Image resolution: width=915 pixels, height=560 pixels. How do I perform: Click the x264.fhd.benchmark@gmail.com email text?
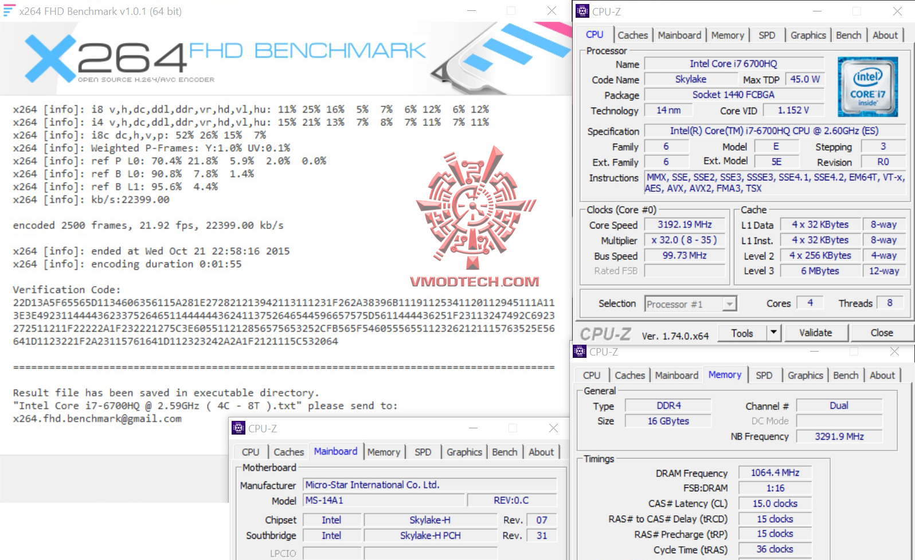[x=97, y=419]
